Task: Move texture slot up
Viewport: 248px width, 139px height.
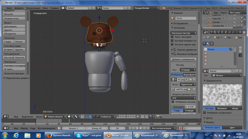Action: tap(240, 48)
